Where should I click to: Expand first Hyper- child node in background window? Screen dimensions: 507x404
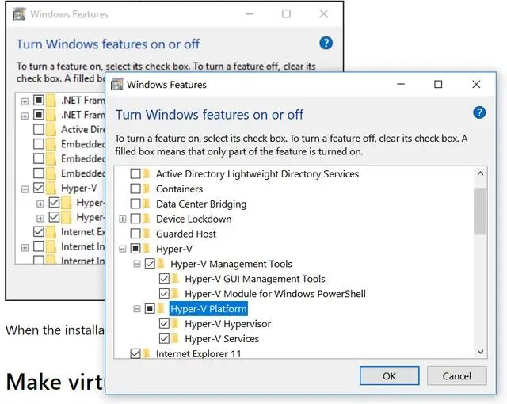pos(40,204)
